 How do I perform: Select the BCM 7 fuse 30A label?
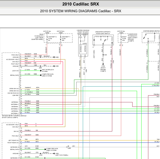(124, 39)
